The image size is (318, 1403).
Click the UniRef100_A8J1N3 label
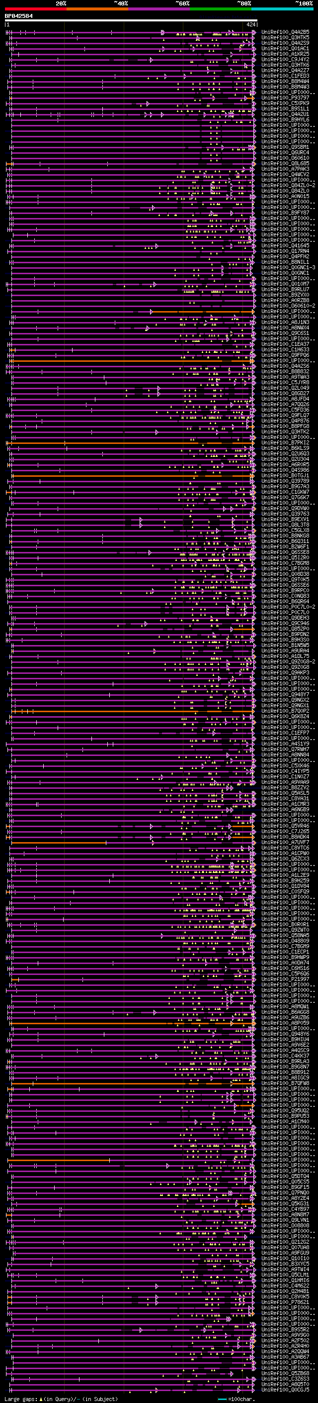point(285,322)
